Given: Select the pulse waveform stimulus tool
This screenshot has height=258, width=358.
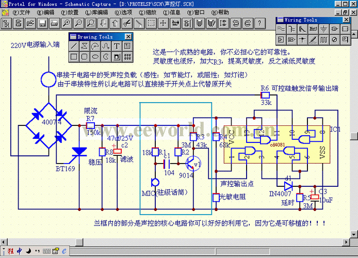Looking at the screenshot, I should [324, 40].
